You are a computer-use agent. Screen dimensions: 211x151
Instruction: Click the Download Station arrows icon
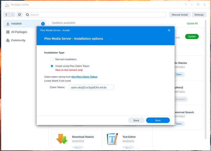[62, 139]
